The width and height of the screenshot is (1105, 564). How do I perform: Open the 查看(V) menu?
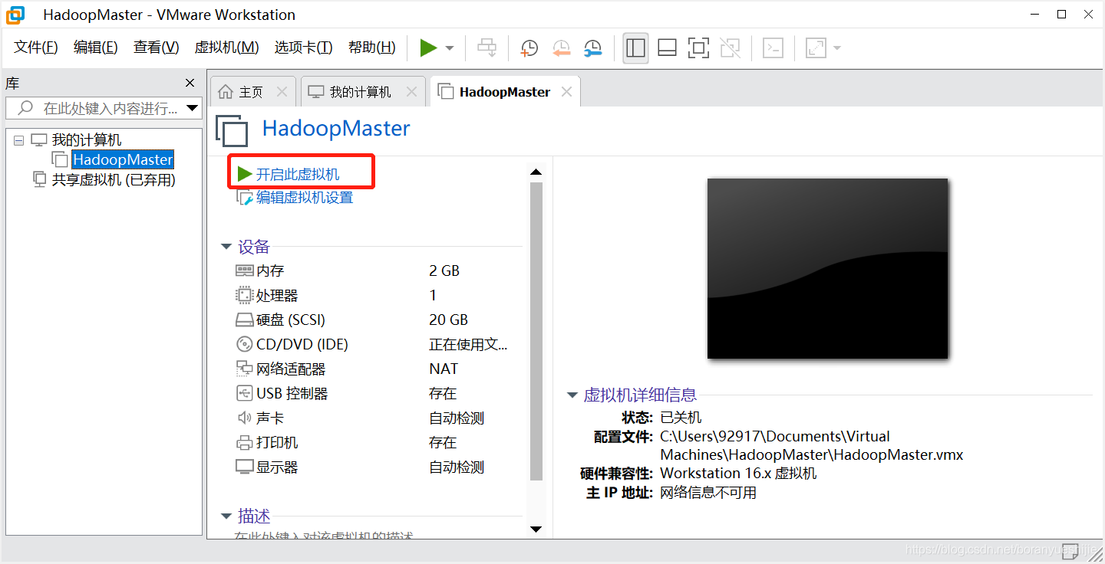[156, 48]
